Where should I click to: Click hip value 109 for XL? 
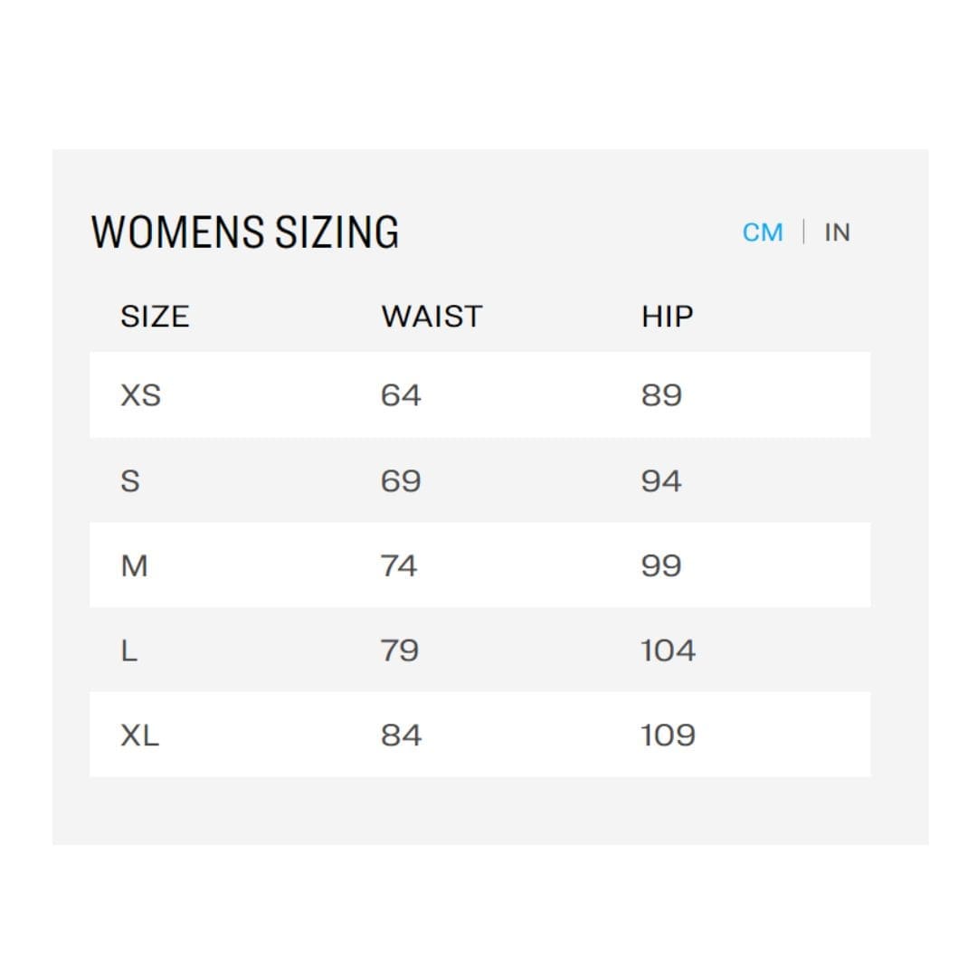pyautogui.click(x=668, y=735)
